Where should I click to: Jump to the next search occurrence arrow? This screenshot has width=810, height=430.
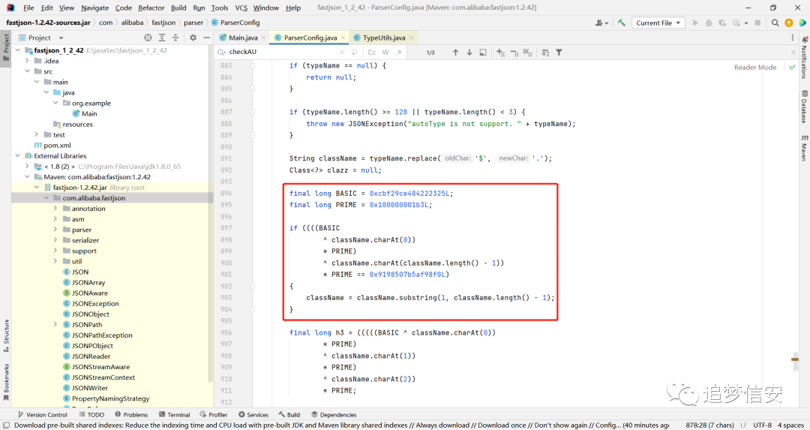tap(469, 53)
